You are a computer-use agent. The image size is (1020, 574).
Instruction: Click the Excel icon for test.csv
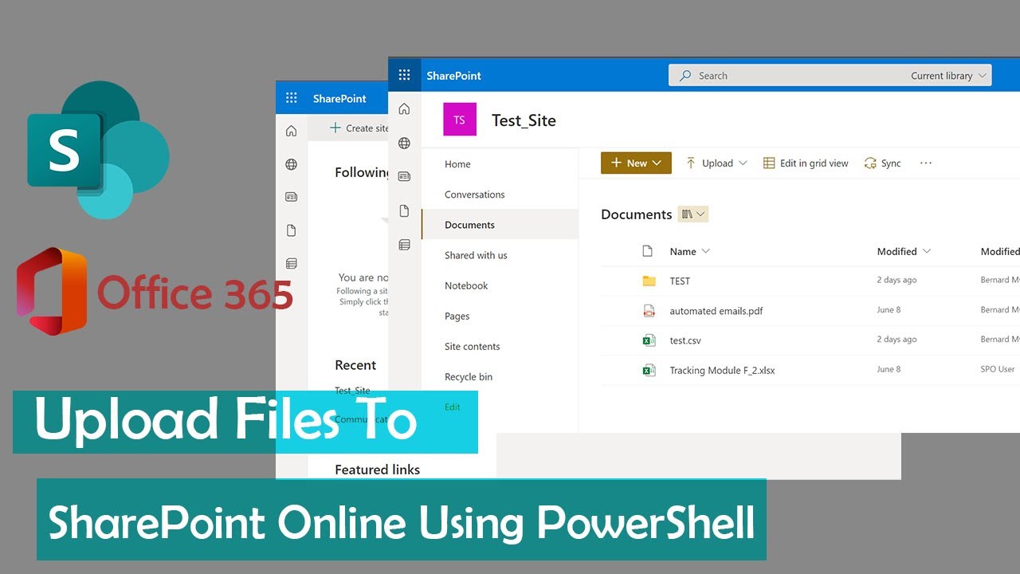point(649,340)
